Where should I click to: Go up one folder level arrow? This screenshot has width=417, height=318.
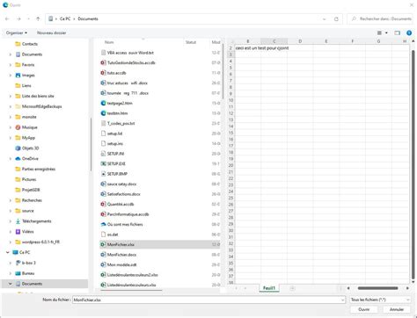(38, 18)
